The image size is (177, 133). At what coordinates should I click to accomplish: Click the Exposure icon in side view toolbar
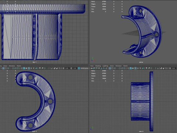click(170, 68)
